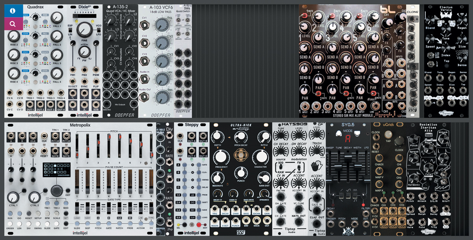Click Ultra-Kick FREQUENCY knob

coord(222,158)
